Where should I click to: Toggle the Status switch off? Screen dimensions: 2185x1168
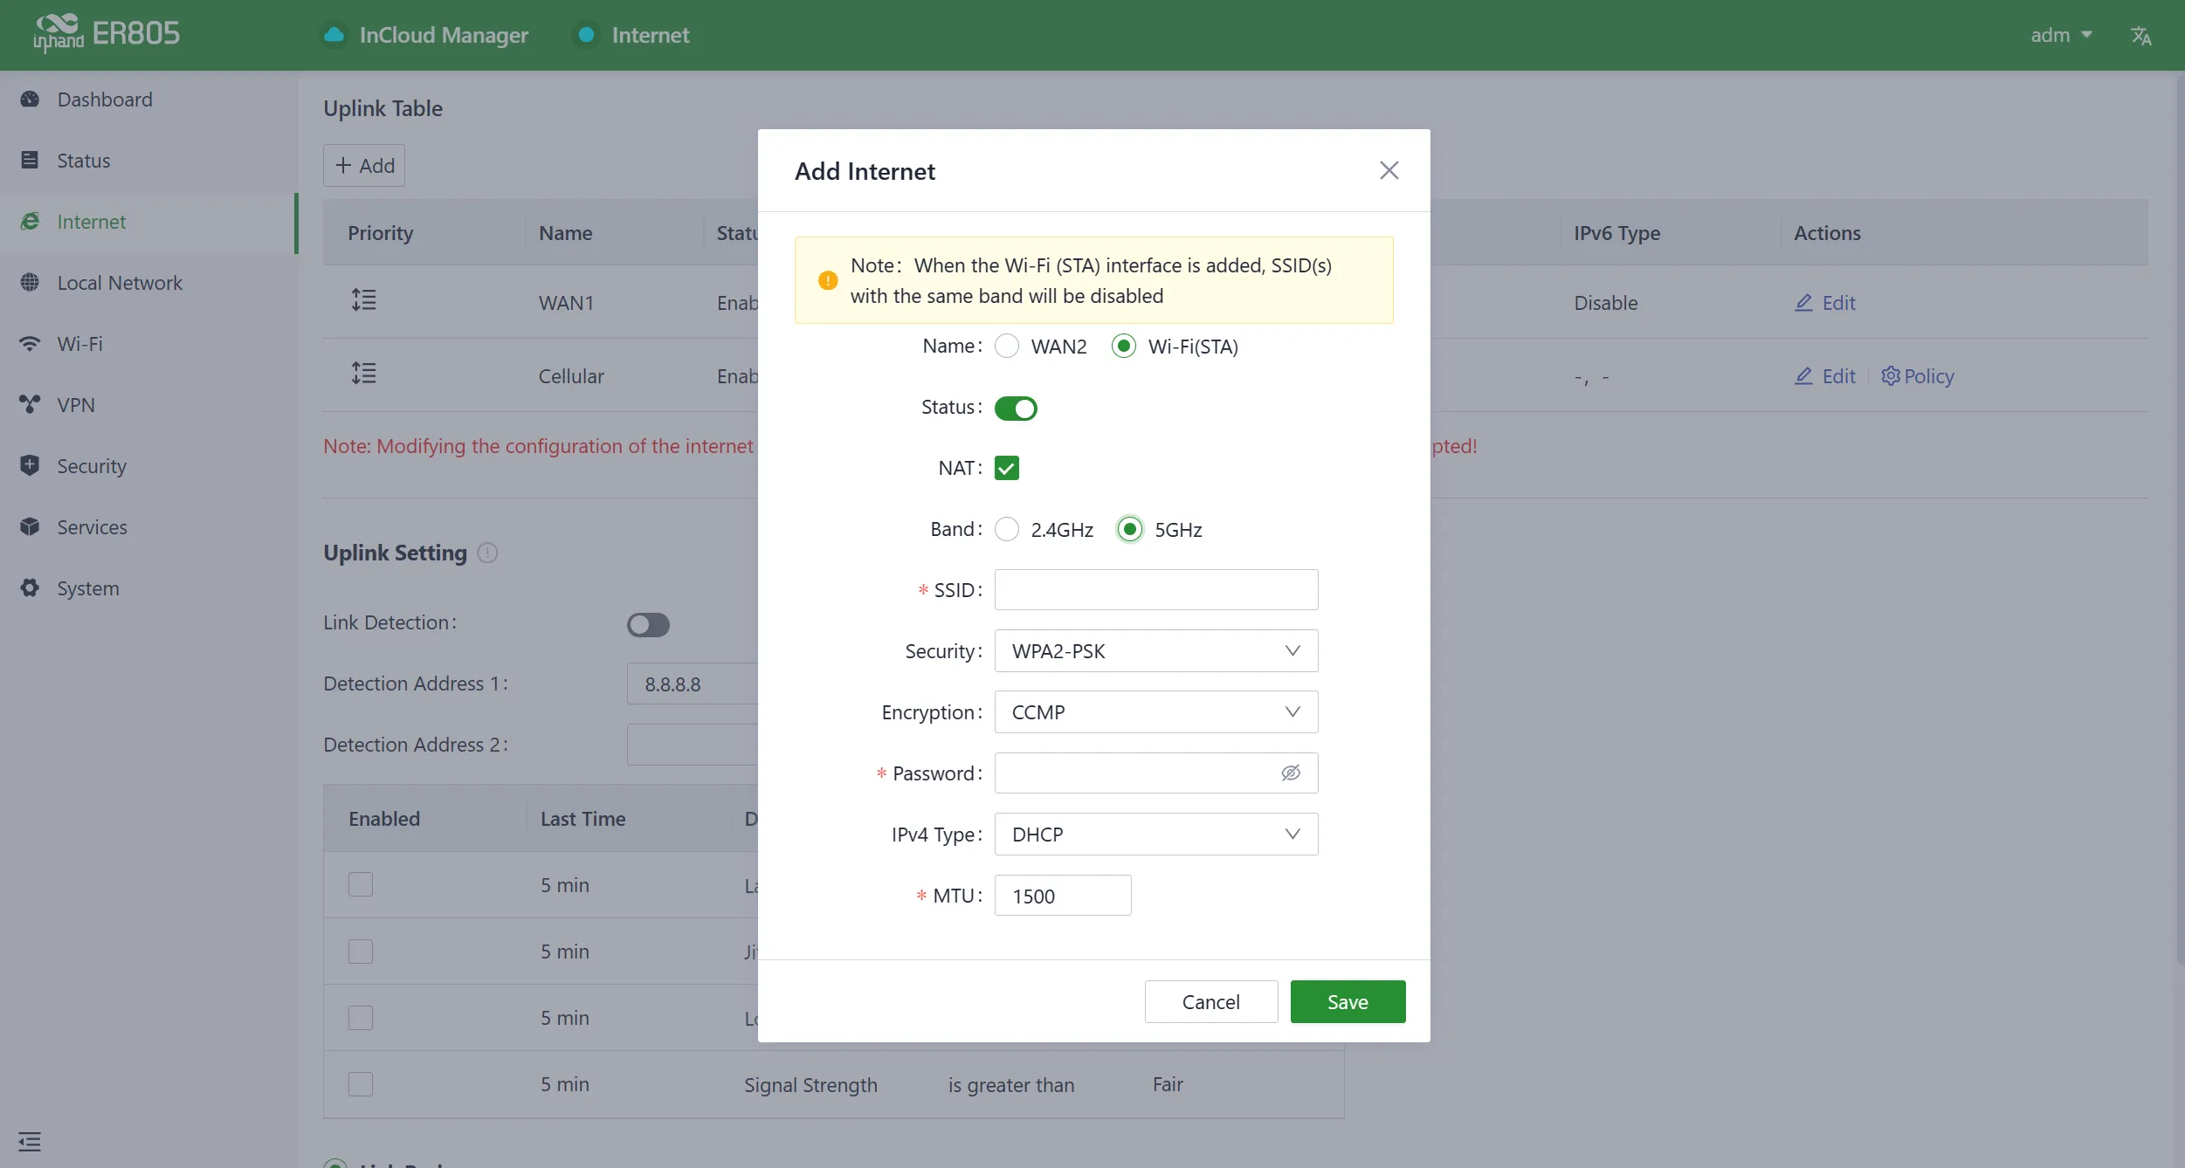click(1016, 409)
